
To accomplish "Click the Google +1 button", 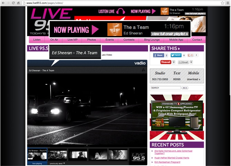I will point(190,55).
